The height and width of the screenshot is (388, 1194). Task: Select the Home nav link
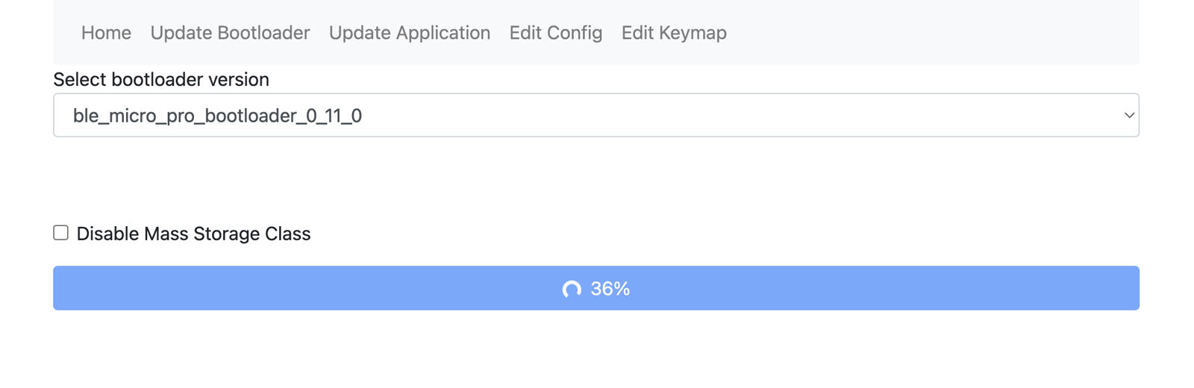click(106, 33)
